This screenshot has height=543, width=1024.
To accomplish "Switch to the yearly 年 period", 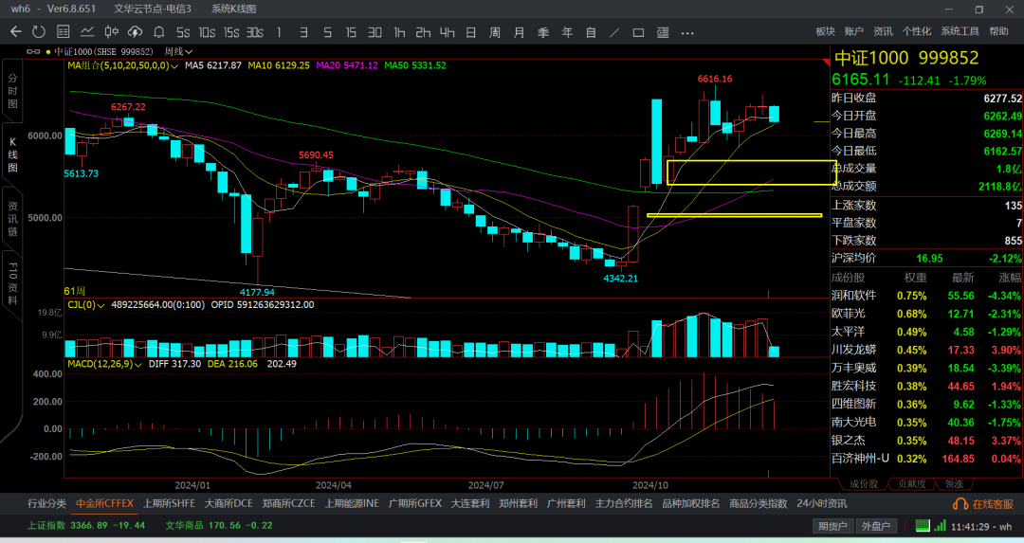I will [x=567, y=32].
